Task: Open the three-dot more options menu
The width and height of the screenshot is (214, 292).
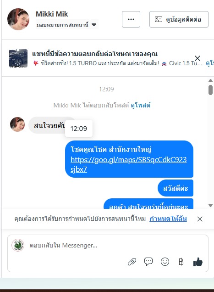Action: pos(131,19)
